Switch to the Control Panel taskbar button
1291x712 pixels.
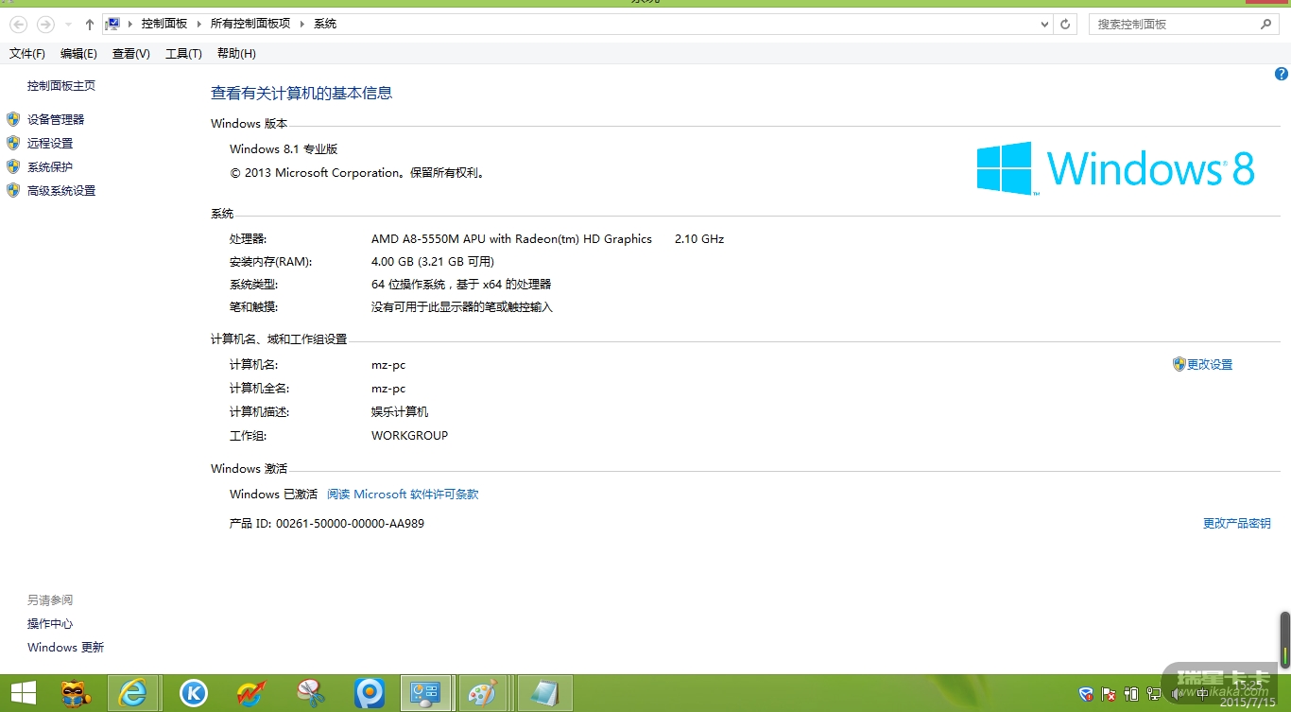click(x=427, y=693)
